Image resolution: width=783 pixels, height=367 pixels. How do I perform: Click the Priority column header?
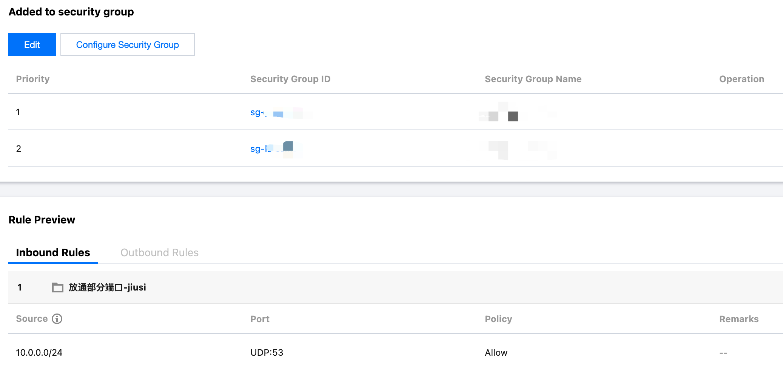coord(33,79)
